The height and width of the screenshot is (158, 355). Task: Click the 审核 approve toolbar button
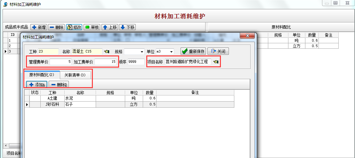pyautogui.click(x=92, y=27)
